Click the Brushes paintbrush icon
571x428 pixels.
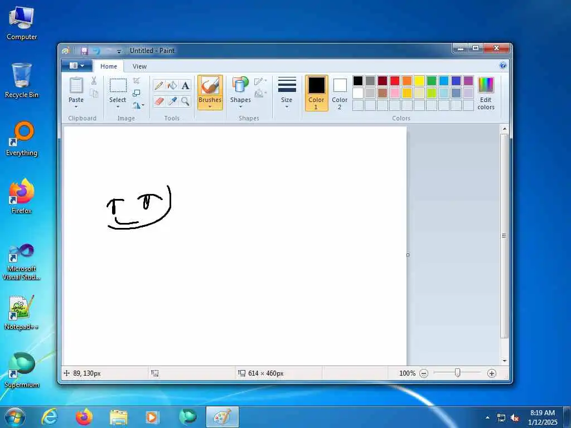[x=210, y=86]
